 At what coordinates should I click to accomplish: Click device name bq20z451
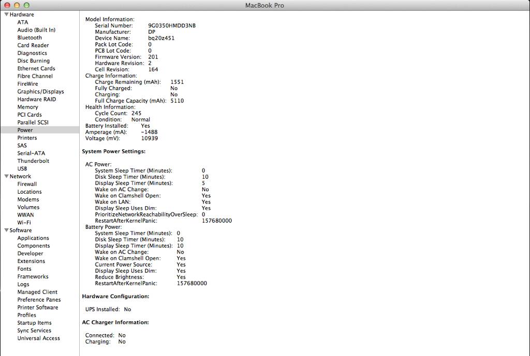tap(161, 38)
